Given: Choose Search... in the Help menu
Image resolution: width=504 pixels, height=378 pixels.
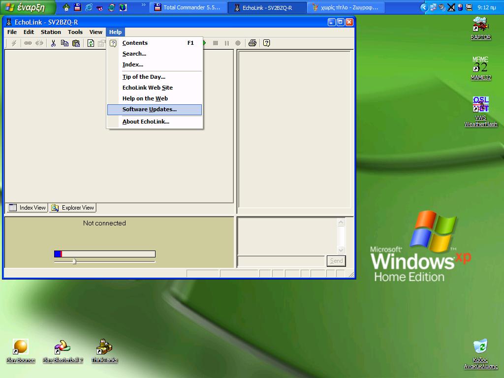Looking at the screenshot, I should pyautogui.click(x=155, y=54).
